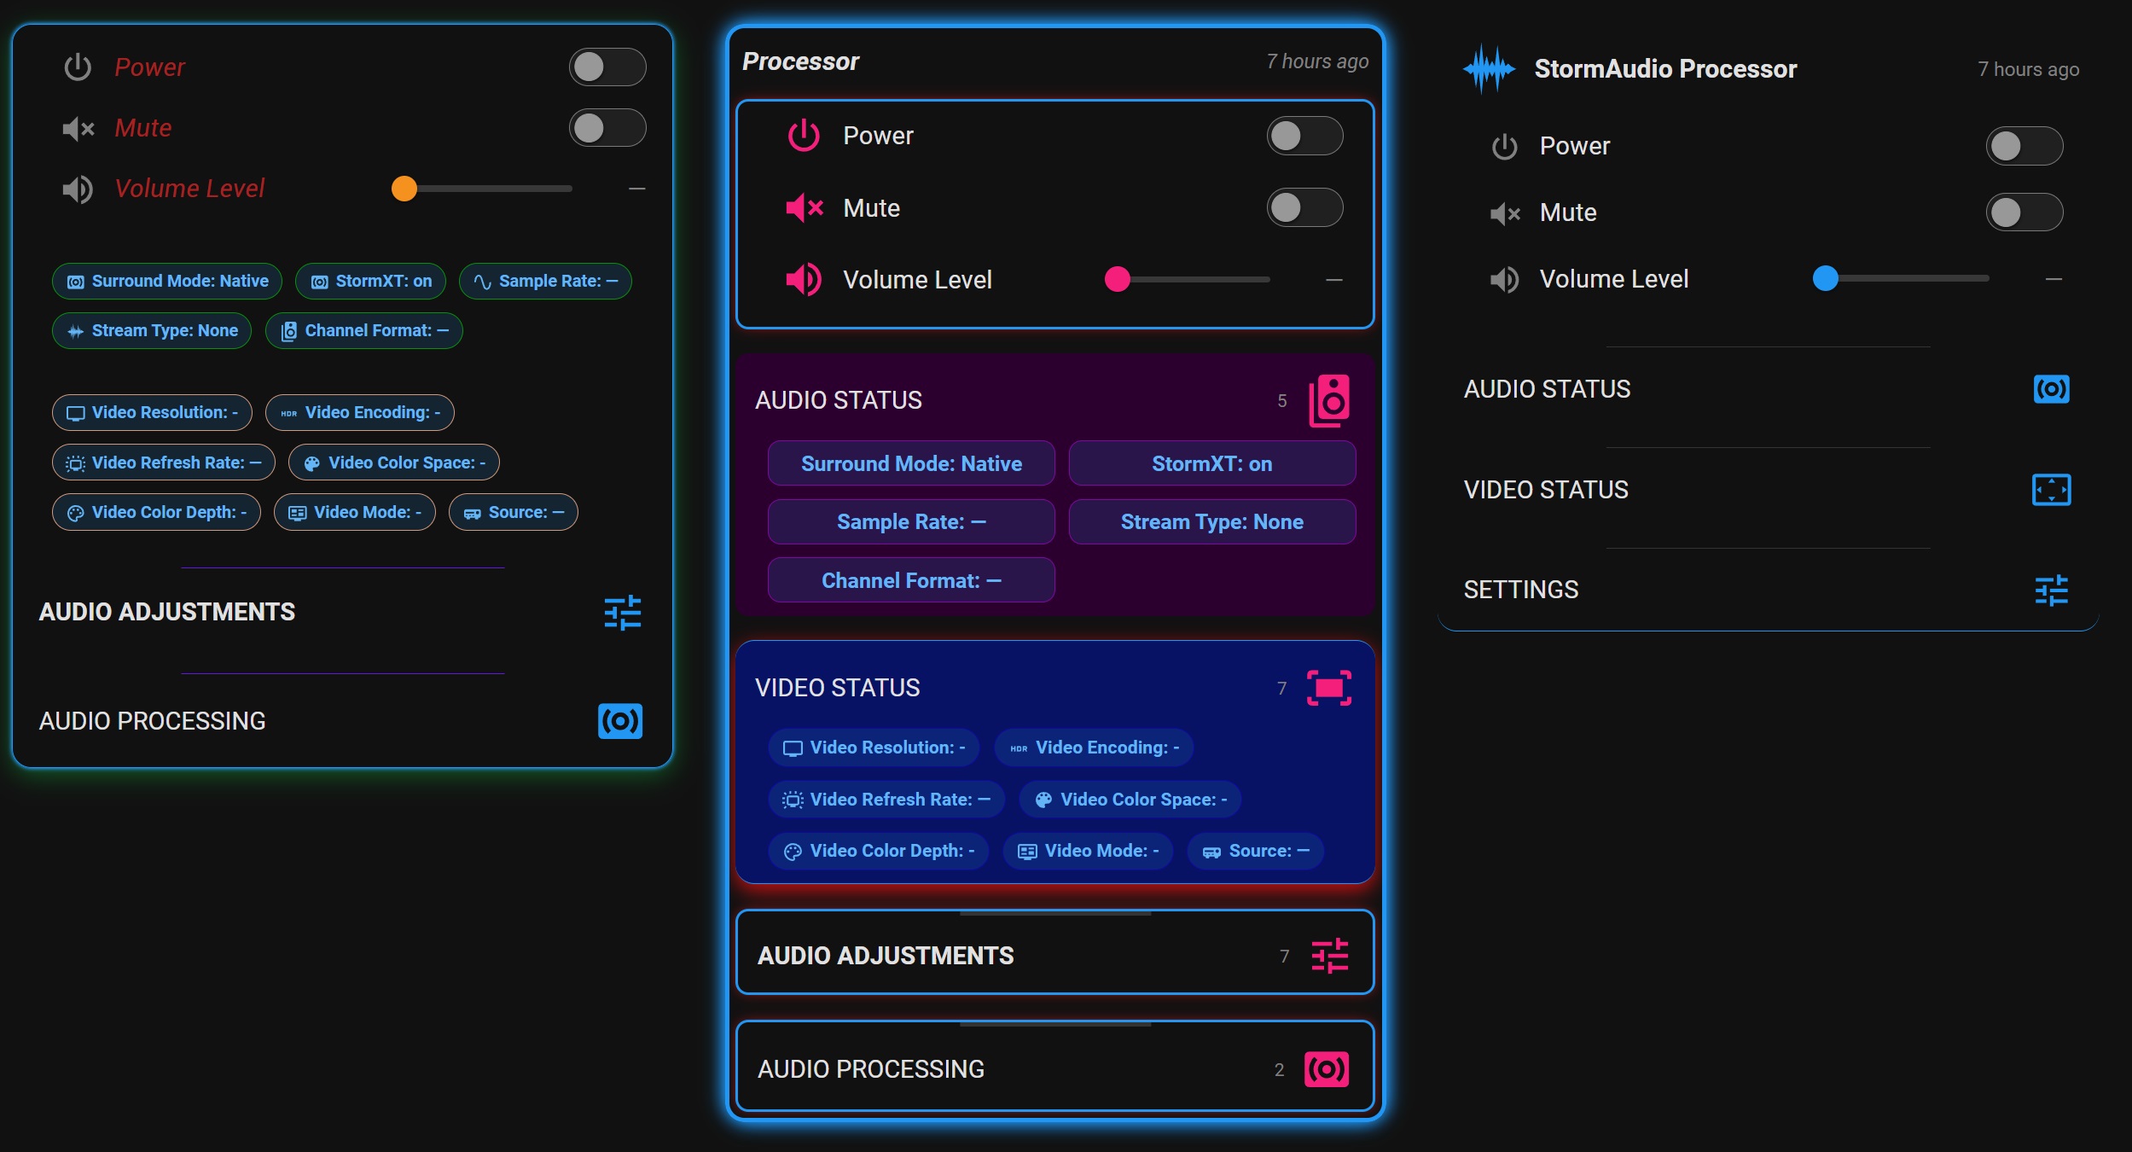Click the pink fullscreen icon in VIDEO STATUS
The image size is (2132, 1152).
point(1329,688)
